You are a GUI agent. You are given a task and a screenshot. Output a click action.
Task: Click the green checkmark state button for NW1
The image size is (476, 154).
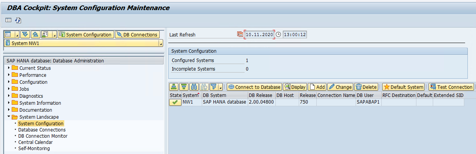click(x=175, y=102)
